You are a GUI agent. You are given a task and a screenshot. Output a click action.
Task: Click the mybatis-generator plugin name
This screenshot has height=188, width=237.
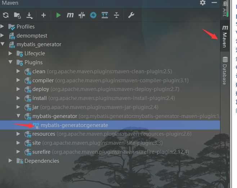coord(55,116)
